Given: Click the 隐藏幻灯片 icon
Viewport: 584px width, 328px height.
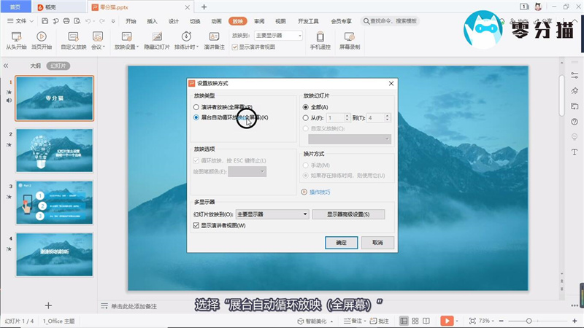Looking at the screenshot, I should 156,36.
